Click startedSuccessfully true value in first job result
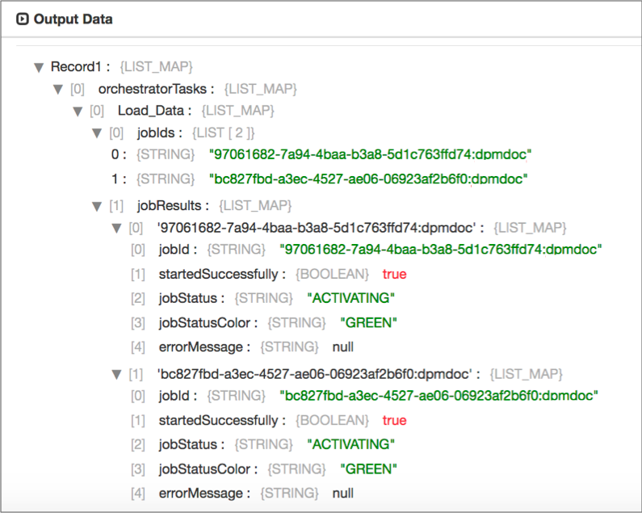The image size is (642, 513). (x=394, y=274)
